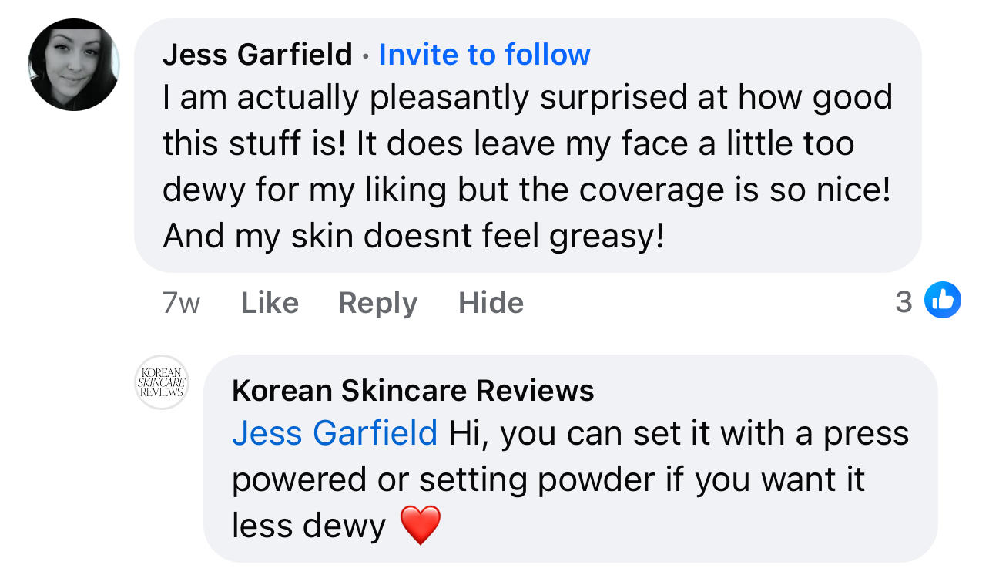989x575 pixels.
Task: Click the 'pleasantly surprised' line of the comment
Action: point(527,98)
